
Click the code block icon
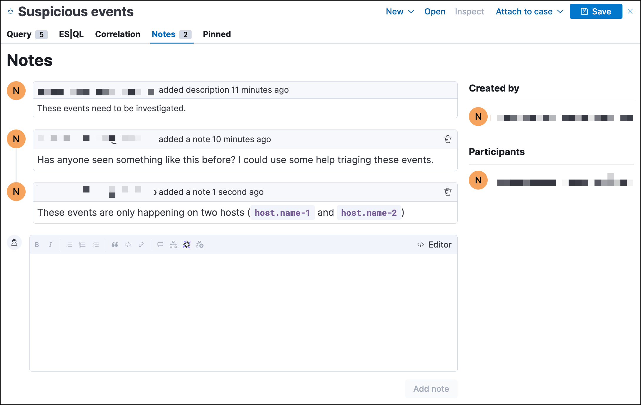point(128,244)
